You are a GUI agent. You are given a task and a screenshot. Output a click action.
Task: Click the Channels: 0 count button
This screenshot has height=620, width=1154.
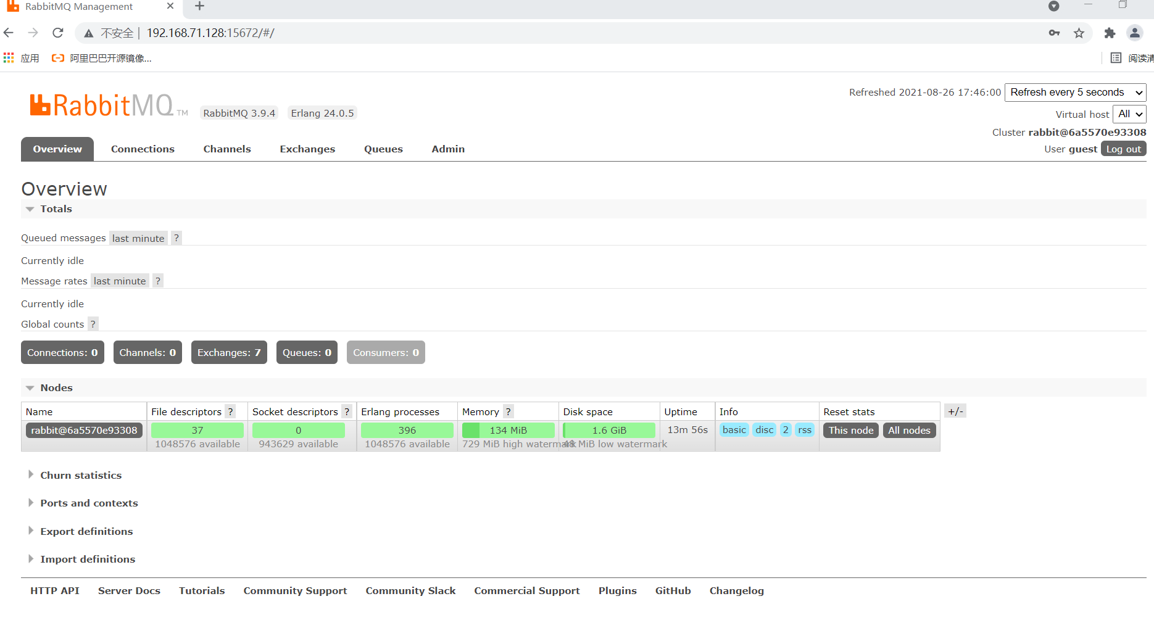coord(147,353)
